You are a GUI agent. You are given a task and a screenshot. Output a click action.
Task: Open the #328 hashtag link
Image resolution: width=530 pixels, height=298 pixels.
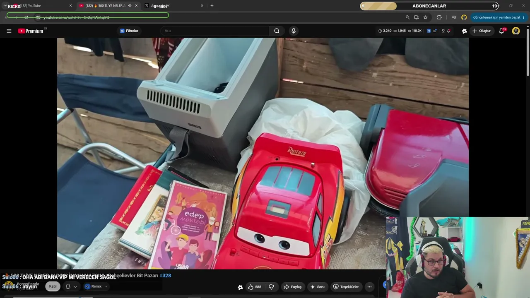point(165,276)
